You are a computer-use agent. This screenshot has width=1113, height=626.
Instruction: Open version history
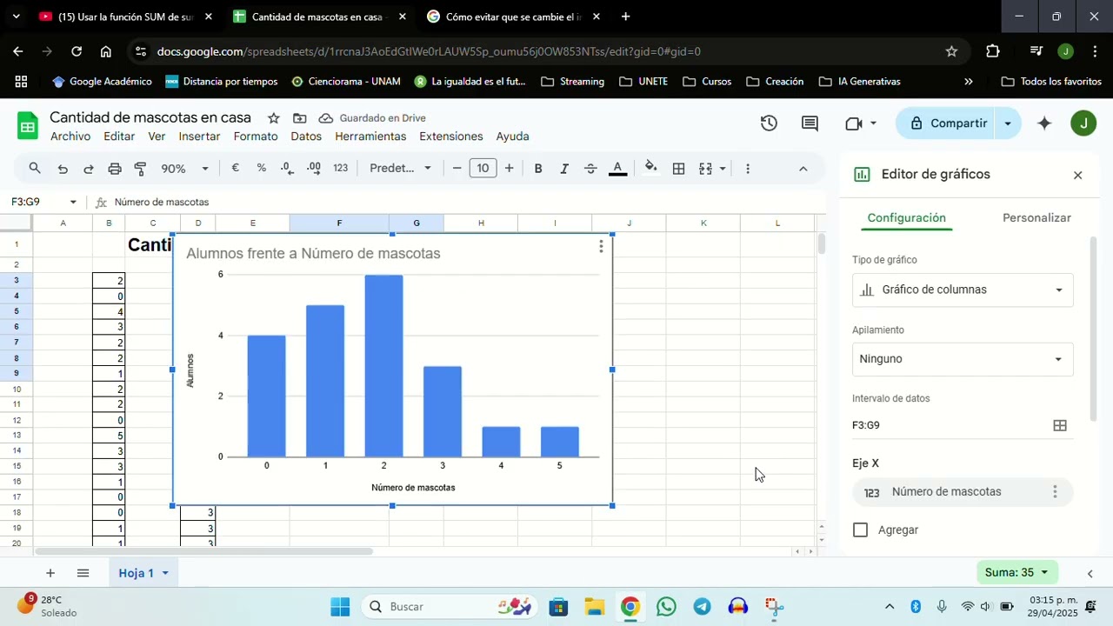[769, 123]
